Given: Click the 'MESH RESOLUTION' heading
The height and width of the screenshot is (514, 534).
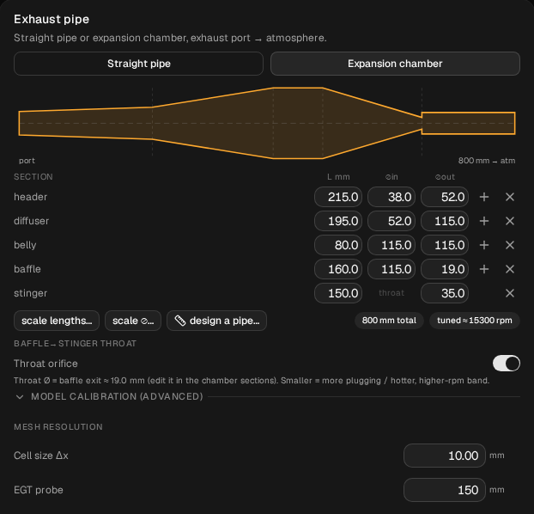Looking at the screenshot, I should point(58,426).
